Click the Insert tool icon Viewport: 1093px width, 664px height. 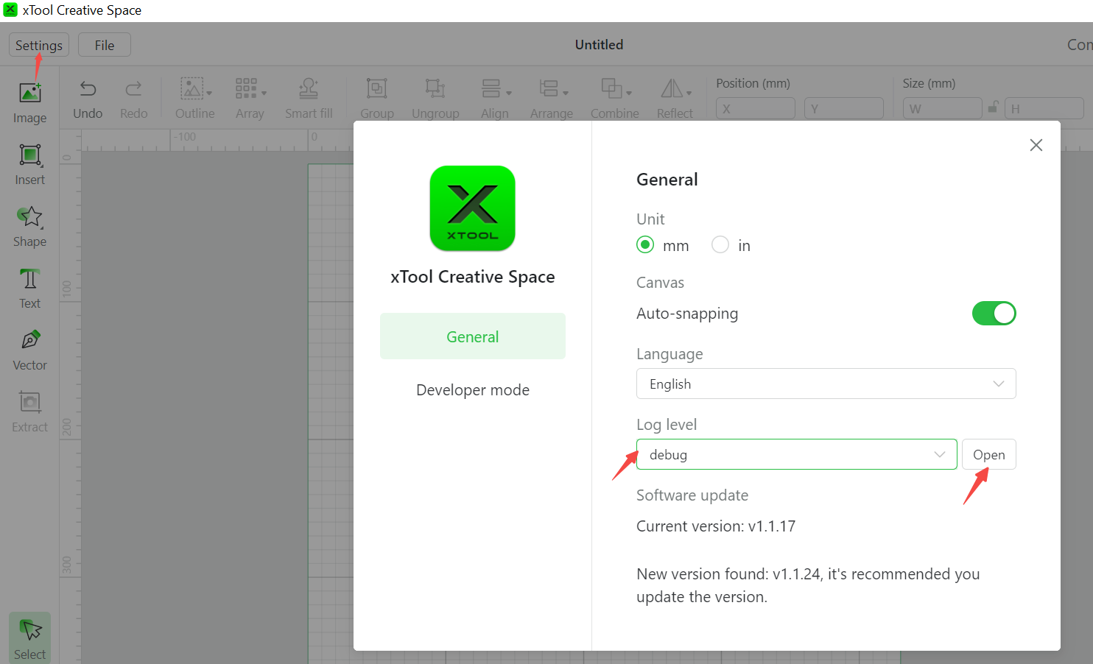(x=29, y=155)
